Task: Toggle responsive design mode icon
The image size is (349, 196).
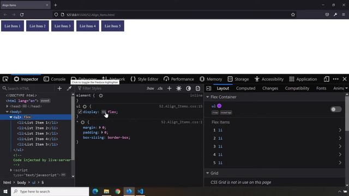Action: pos(326,79)
